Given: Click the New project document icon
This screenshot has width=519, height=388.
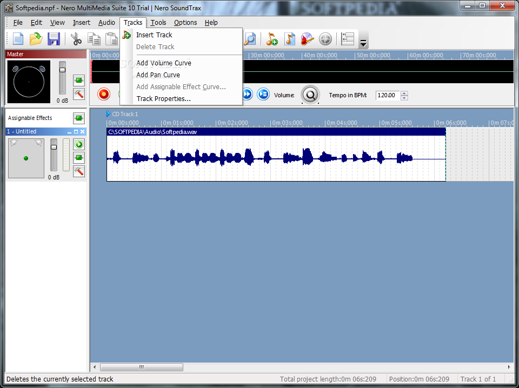Looking at the screenshot, I should point(18,39).
